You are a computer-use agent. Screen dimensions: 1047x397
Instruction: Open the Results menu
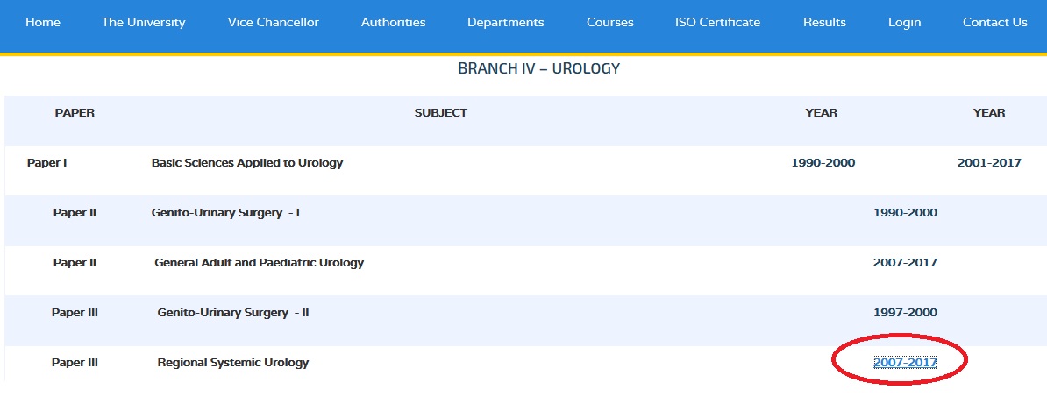coord(824,22)
